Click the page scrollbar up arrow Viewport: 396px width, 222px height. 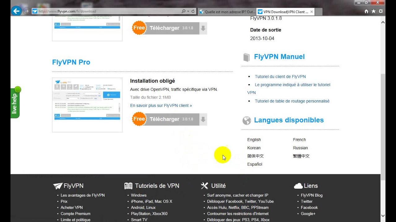click(x=383, y=23)
